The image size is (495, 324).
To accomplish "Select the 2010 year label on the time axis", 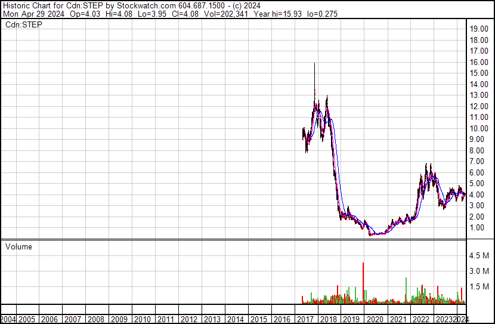I will pos(142,319).
